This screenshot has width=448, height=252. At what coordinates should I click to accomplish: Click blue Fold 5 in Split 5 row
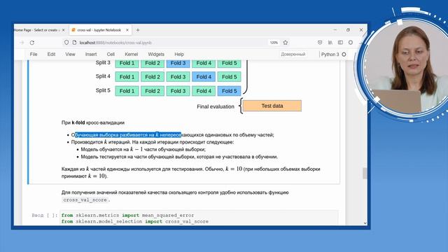[229, 91]
